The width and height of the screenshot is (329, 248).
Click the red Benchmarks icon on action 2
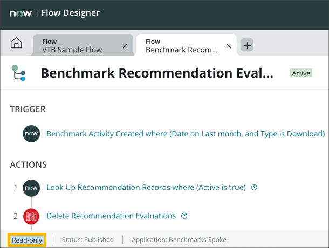(31, 216)
